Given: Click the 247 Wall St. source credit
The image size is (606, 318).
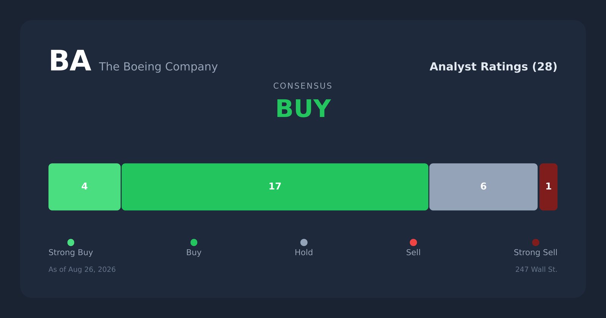Looking at the screenshot, I should tap(536, 270).
